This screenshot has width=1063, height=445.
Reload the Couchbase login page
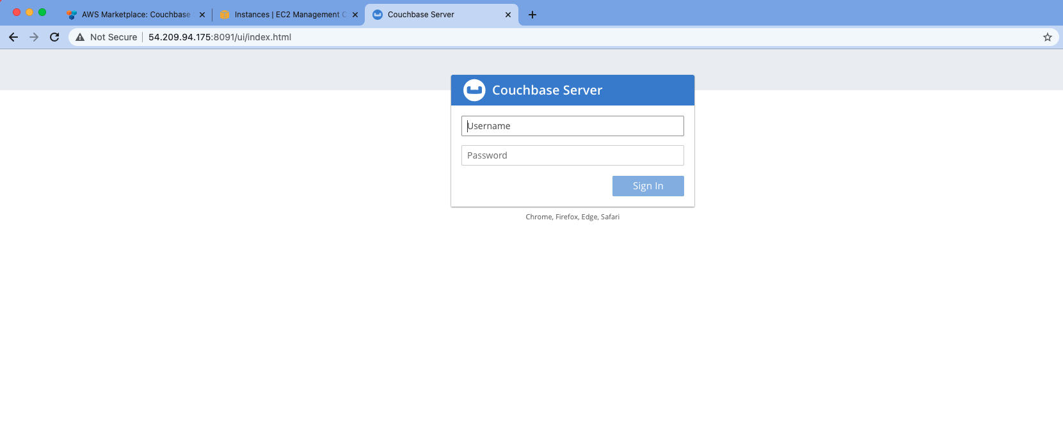click(x=54, y=37)
